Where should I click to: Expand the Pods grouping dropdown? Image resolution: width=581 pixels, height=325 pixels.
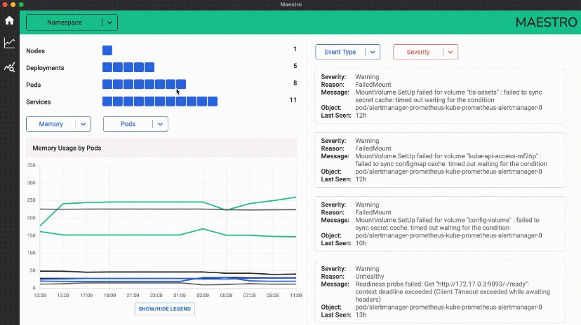(x=135, y=124)
